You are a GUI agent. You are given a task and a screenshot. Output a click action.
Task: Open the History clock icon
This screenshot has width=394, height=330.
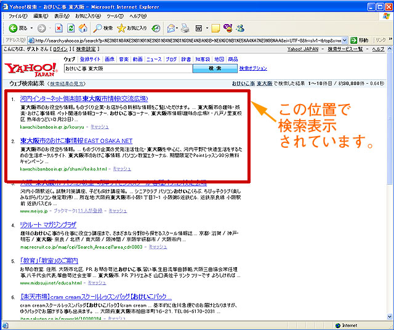(x=156, y=28)
